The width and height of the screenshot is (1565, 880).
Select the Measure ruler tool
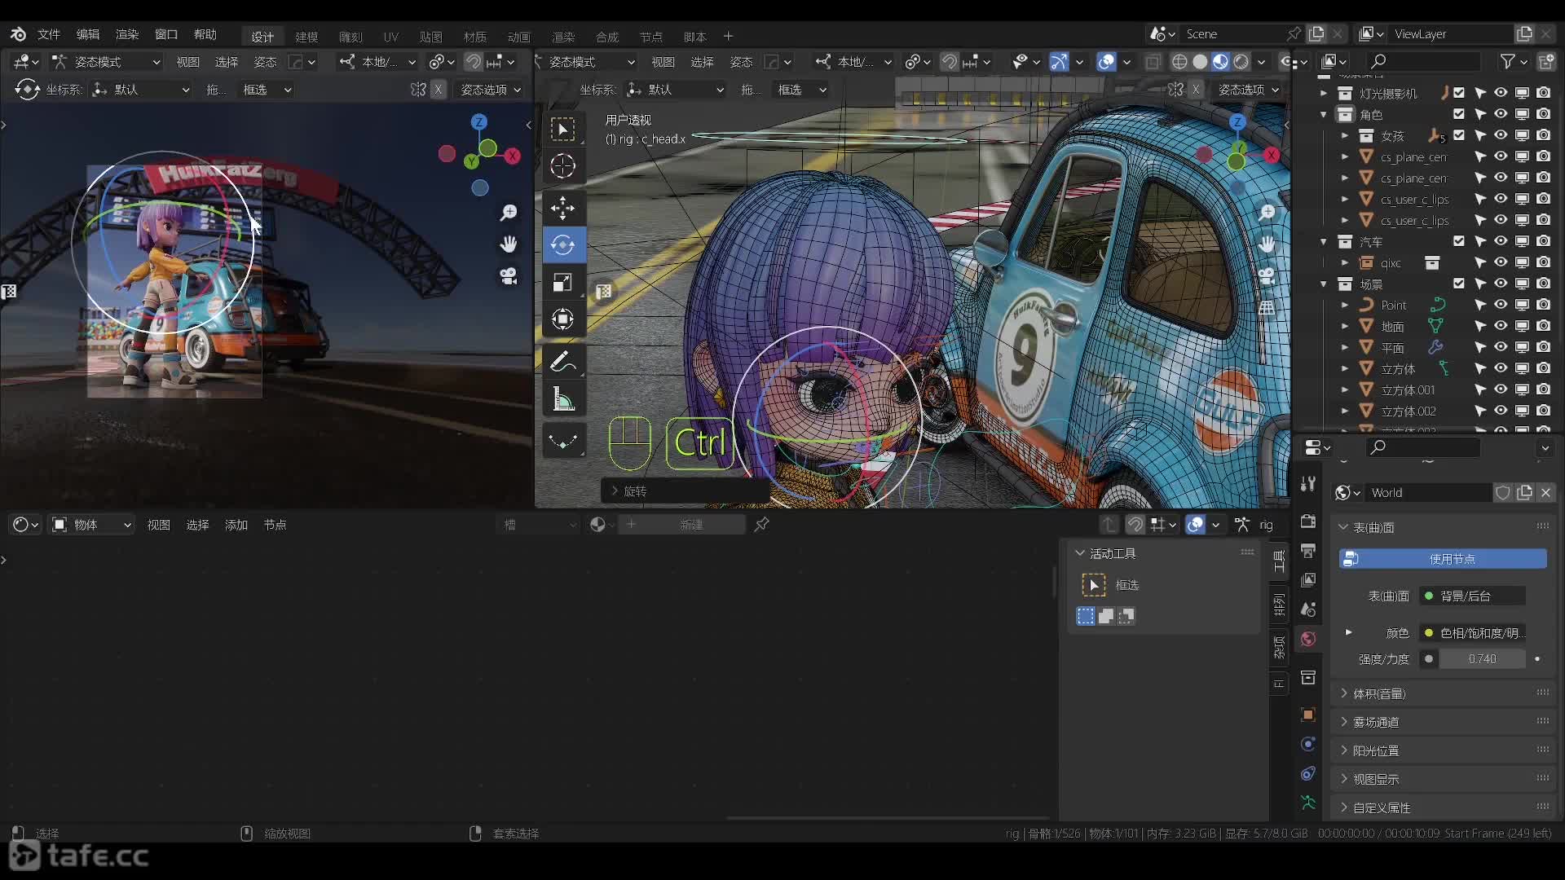point(562,398)
